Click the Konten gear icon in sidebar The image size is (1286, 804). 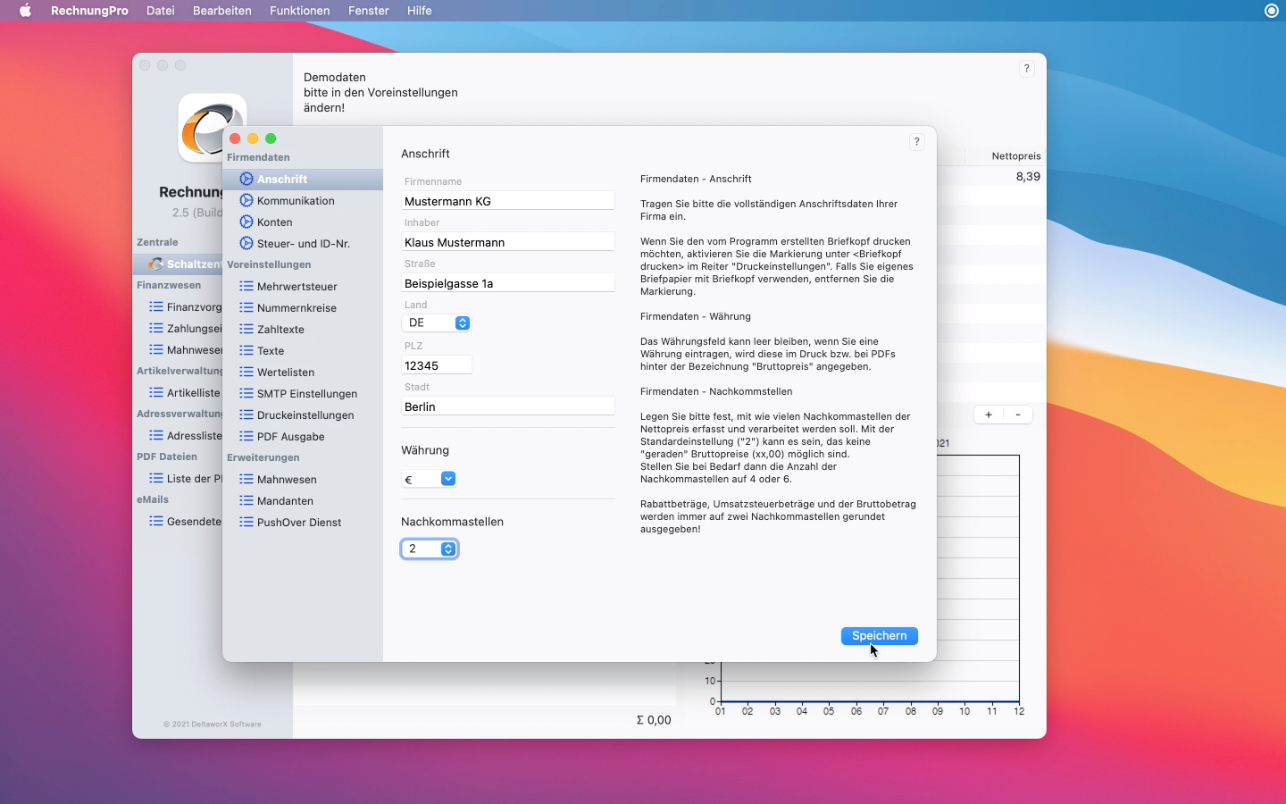(x=246, y=222)
